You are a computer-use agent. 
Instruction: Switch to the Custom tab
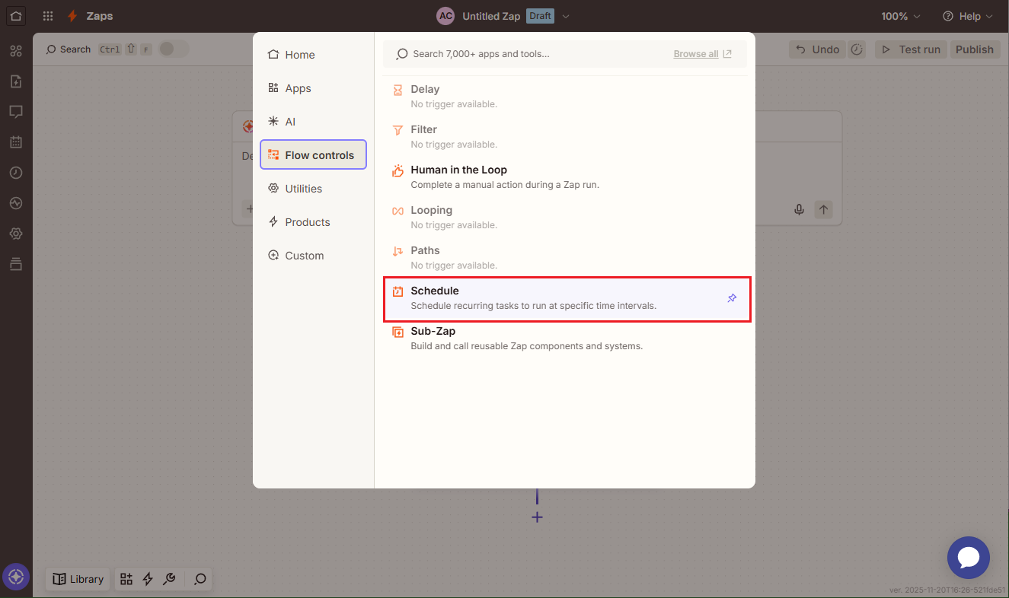[313, 256]
